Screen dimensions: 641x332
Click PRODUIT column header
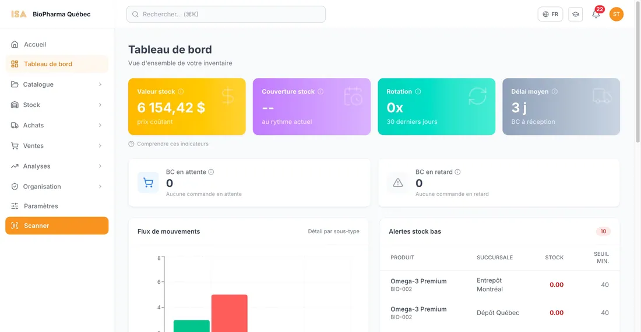[402, 258]
